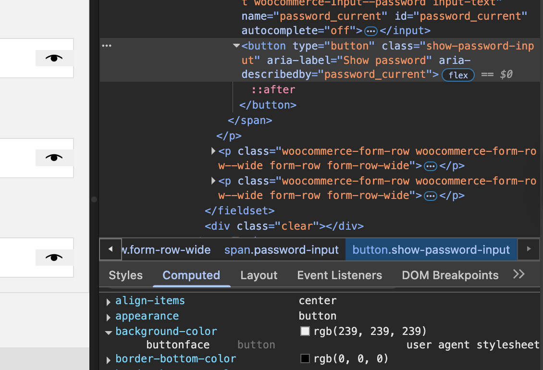The width and height of the screenshot is (543, 370).
Task: Click the user agent stylesheet source link
Action: (x=473, y=345)
